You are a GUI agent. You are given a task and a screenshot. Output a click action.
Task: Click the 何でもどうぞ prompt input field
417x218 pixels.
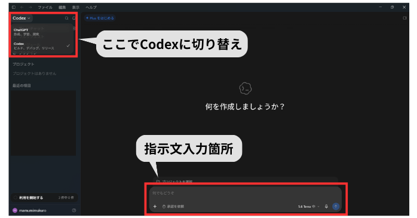(245, 194)
